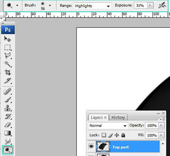Select the Move tool
The image size is (170, 156).
point(8,39)
